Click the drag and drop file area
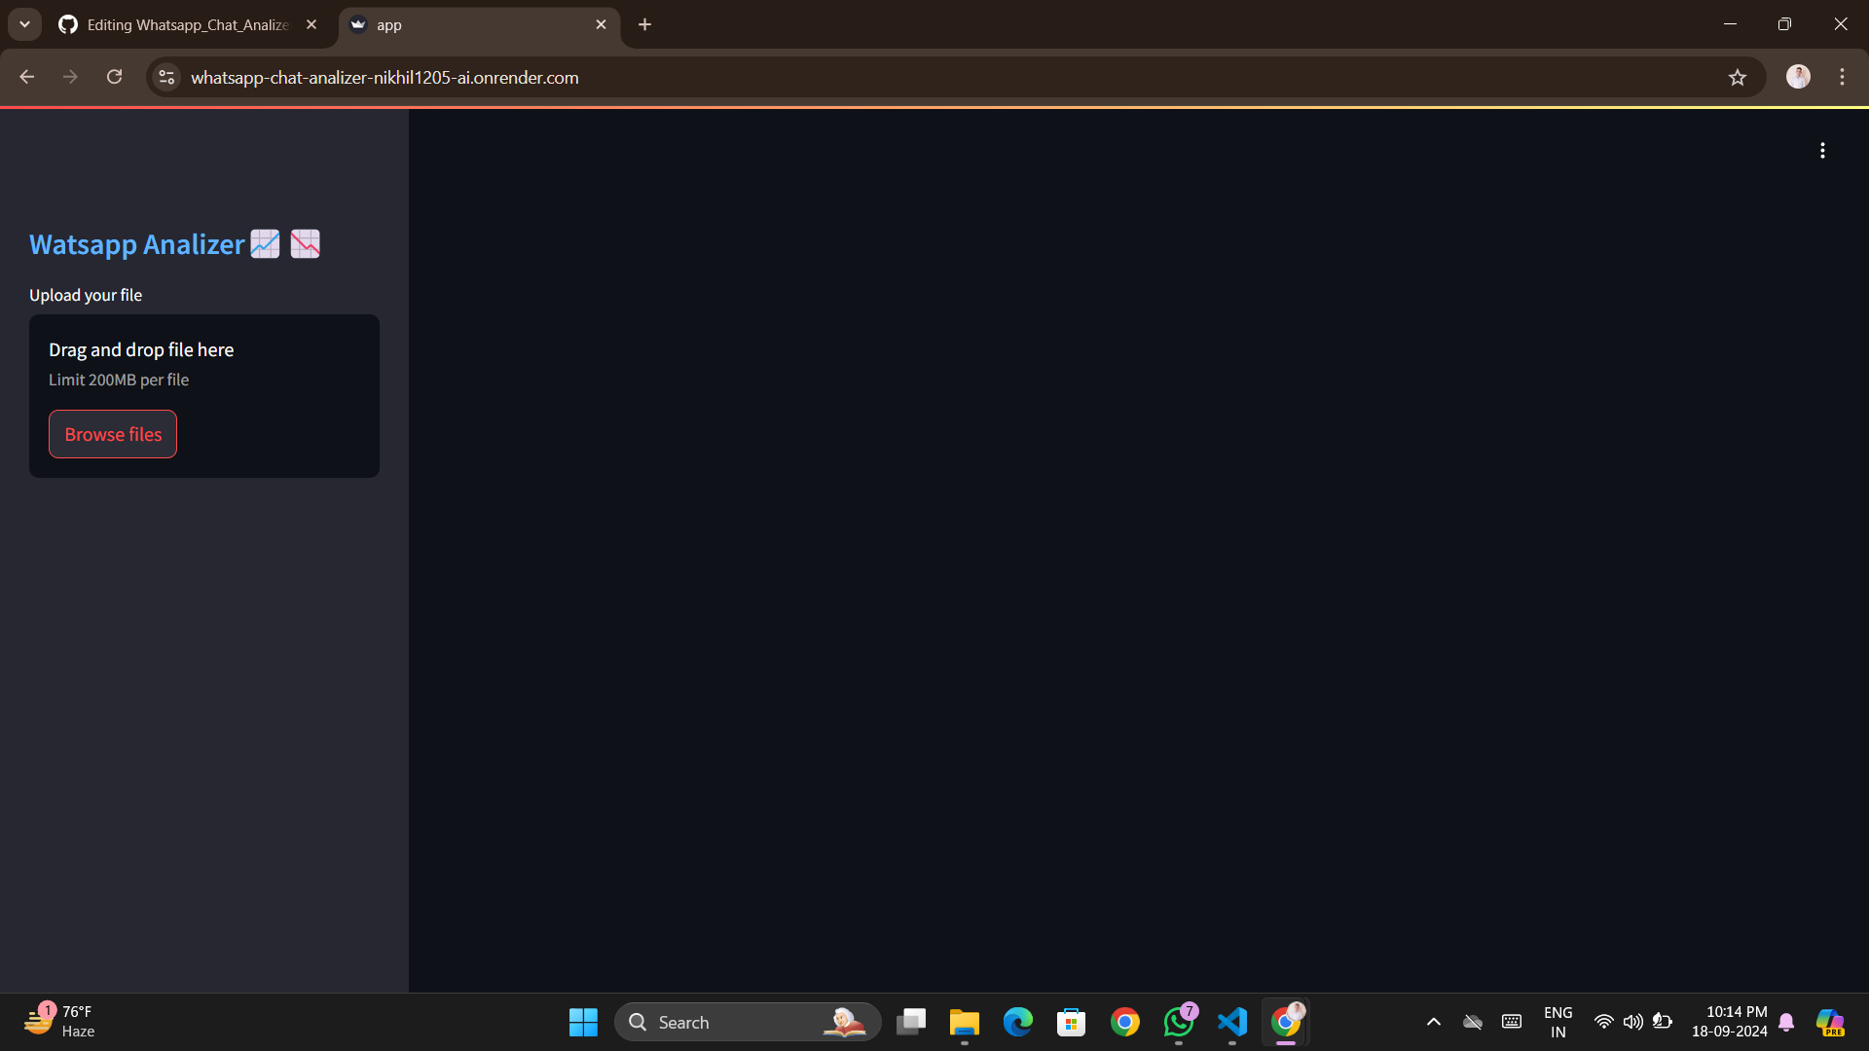The height and width of the screenshot is (1051, 1869). click(204, 363)
